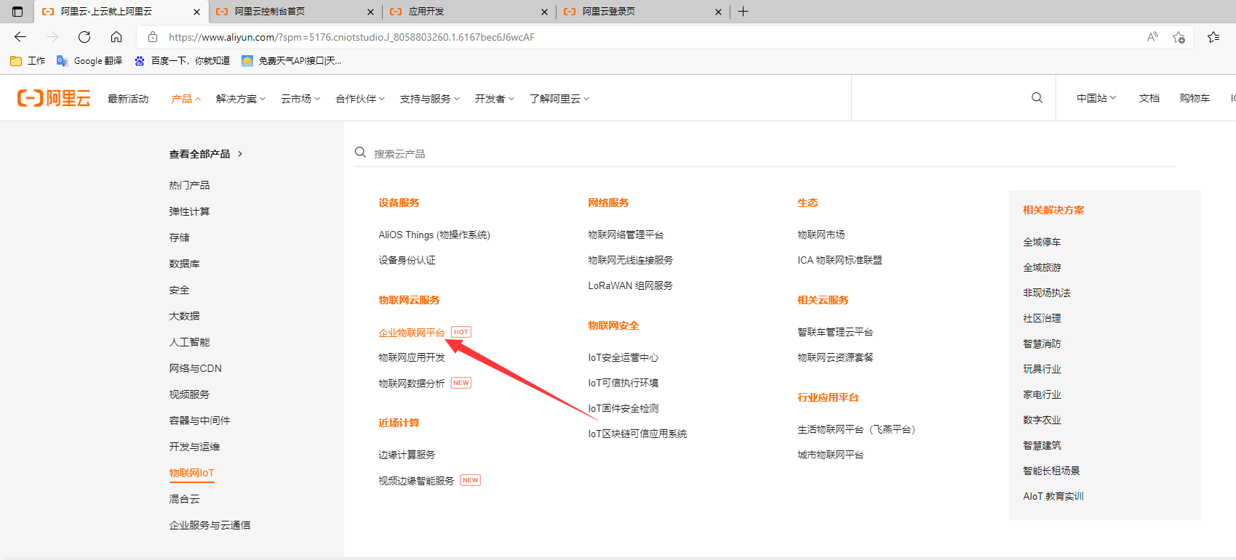The width and height of the screenshot is (1236, 560).
Task: Open 企业物联网平台 product link
Action: [411, 333]
